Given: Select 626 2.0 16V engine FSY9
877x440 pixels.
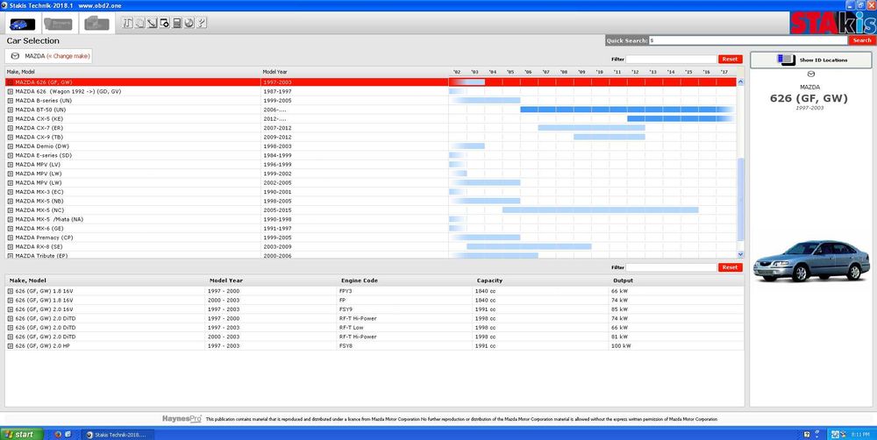Looking at the screenshot, I should click(x=374, y=309).
